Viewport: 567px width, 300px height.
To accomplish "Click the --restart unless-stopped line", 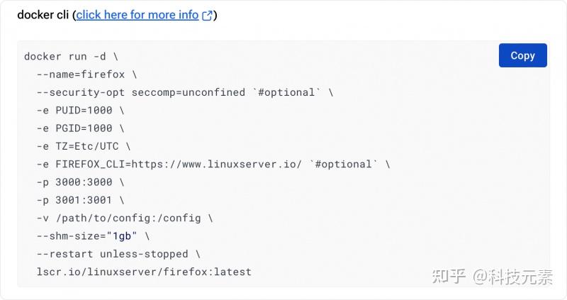I will (118, 253).
